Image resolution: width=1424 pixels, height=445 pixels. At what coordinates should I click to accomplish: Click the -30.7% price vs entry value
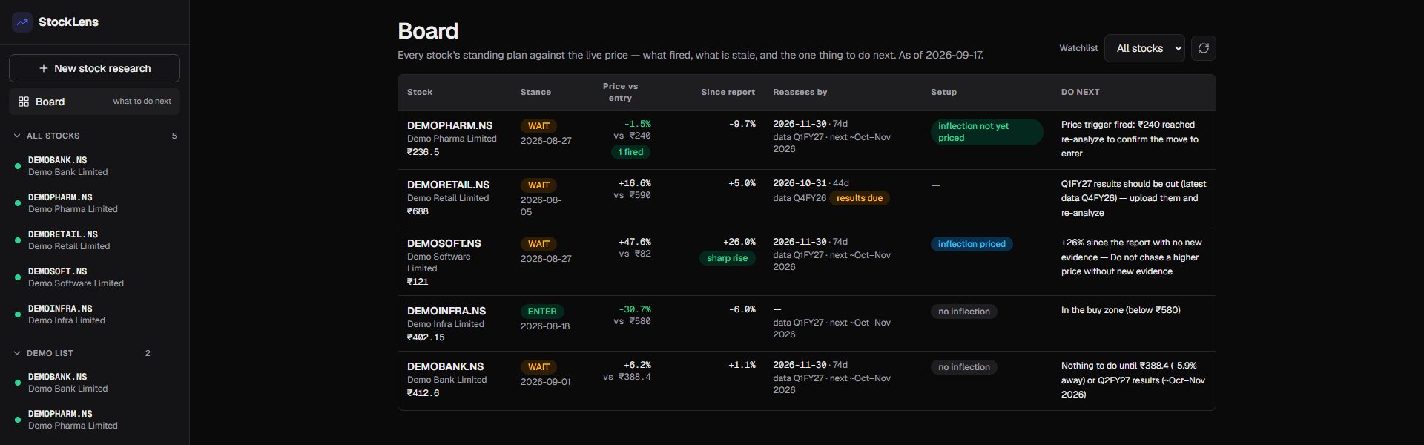coord(635,309)
